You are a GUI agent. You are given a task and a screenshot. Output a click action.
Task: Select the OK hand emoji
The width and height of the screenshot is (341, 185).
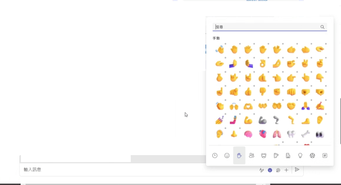(x=262, y=63)
